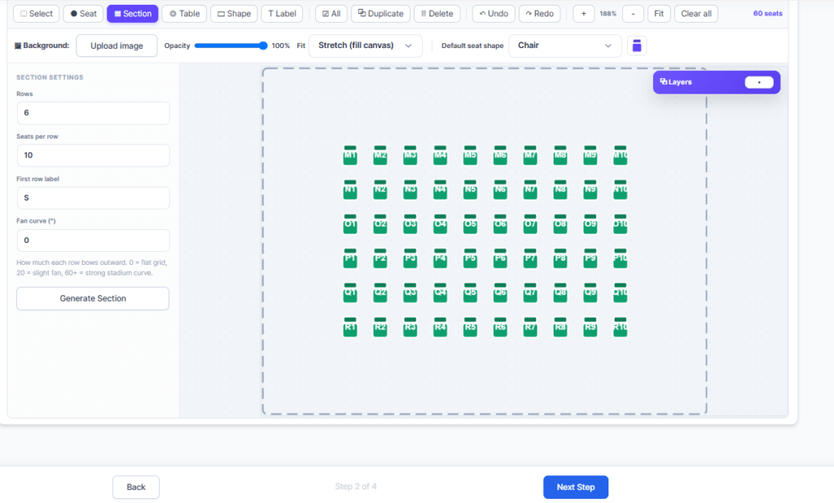Image resolution: width=834 pixels, height=503 pixels.
Task: Select seat M8
Action: pyautogui.click(x=560, y=156)
